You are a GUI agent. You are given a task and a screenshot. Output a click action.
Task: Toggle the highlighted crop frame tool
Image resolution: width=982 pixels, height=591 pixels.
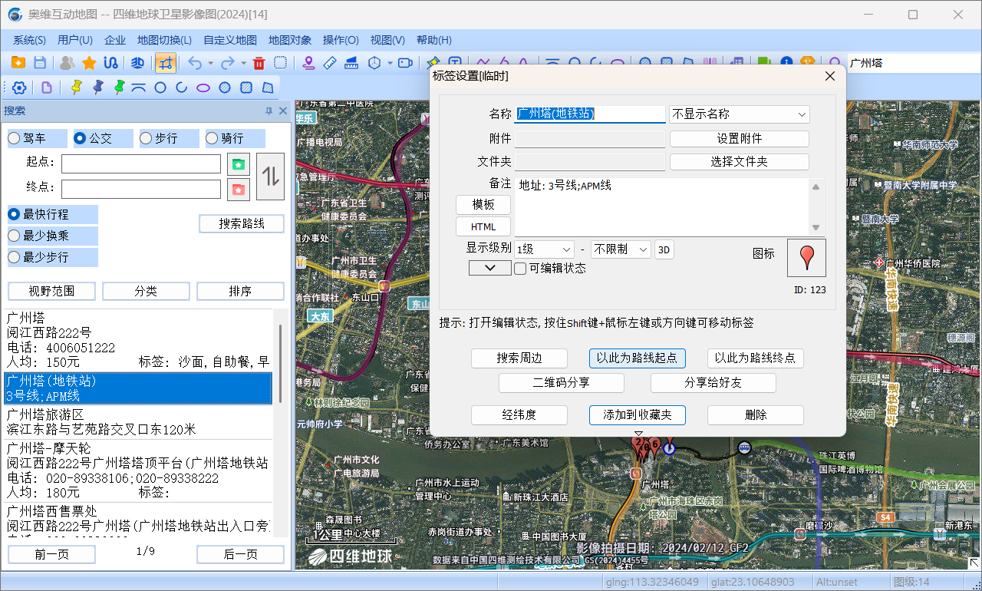tap(166, 63)
